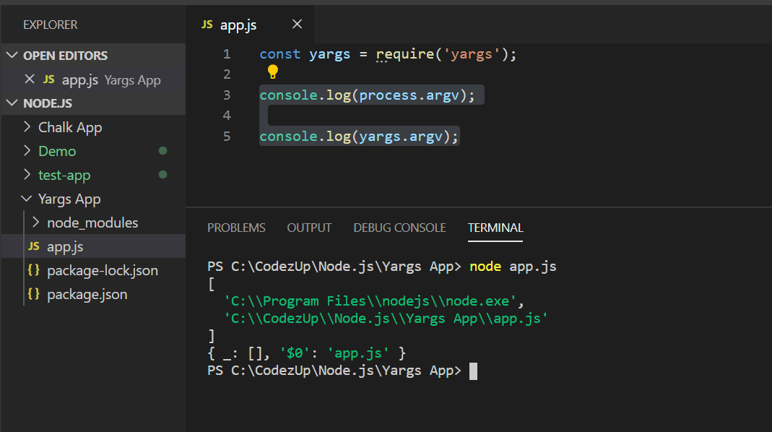Click the JS icon next to app.js under Open Editors
The width and height of the screenshot is (772, 432).
tap(48, 79)
